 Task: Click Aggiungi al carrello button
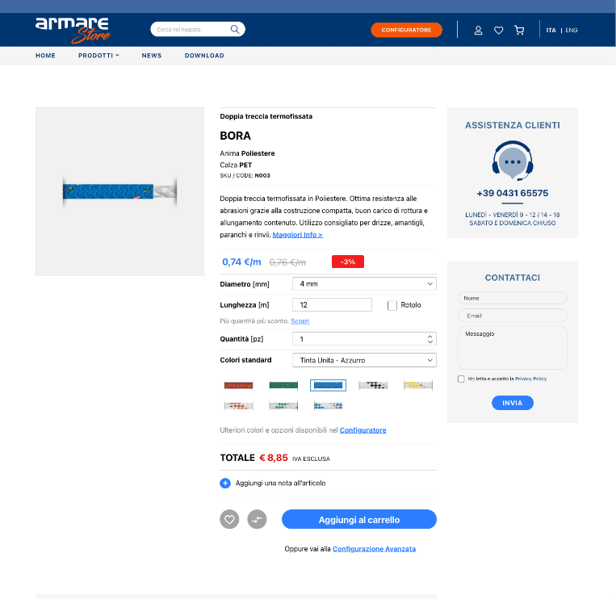click(359, 519)
